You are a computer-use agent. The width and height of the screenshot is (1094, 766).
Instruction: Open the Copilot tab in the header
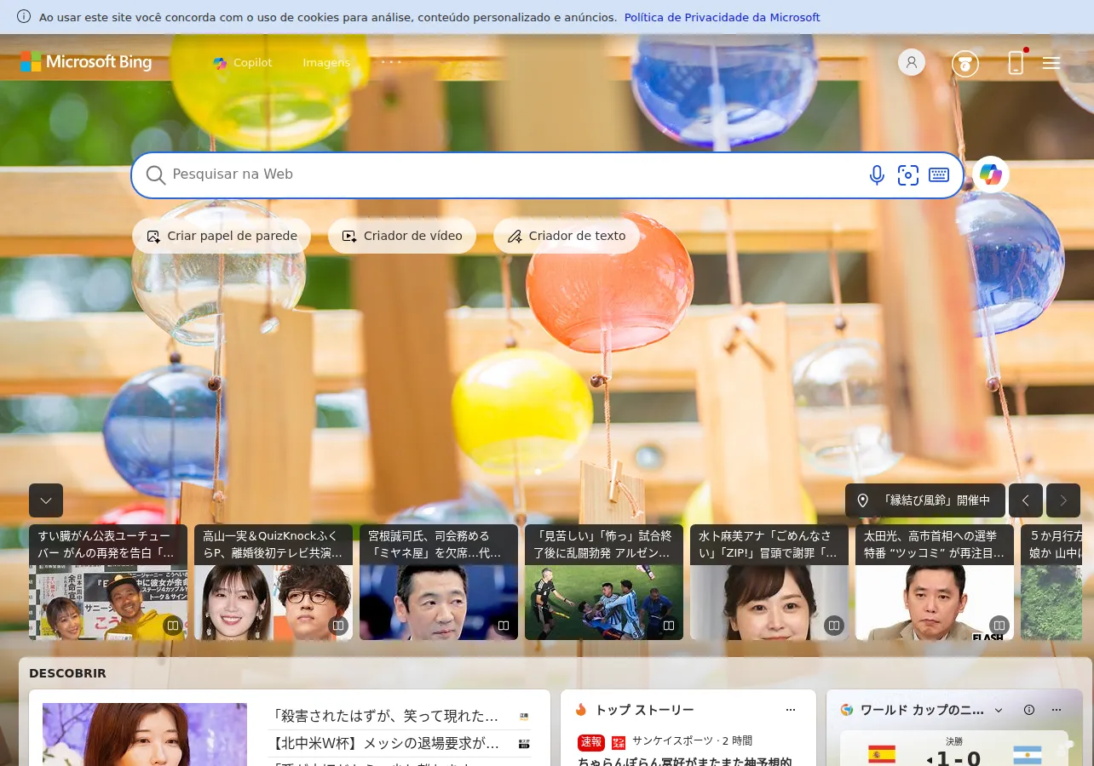243,62
